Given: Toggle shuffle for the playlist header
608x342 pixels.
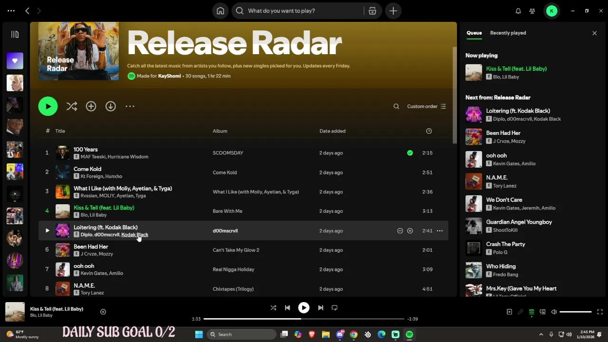Looking at the screenshot, I should 72,106.
